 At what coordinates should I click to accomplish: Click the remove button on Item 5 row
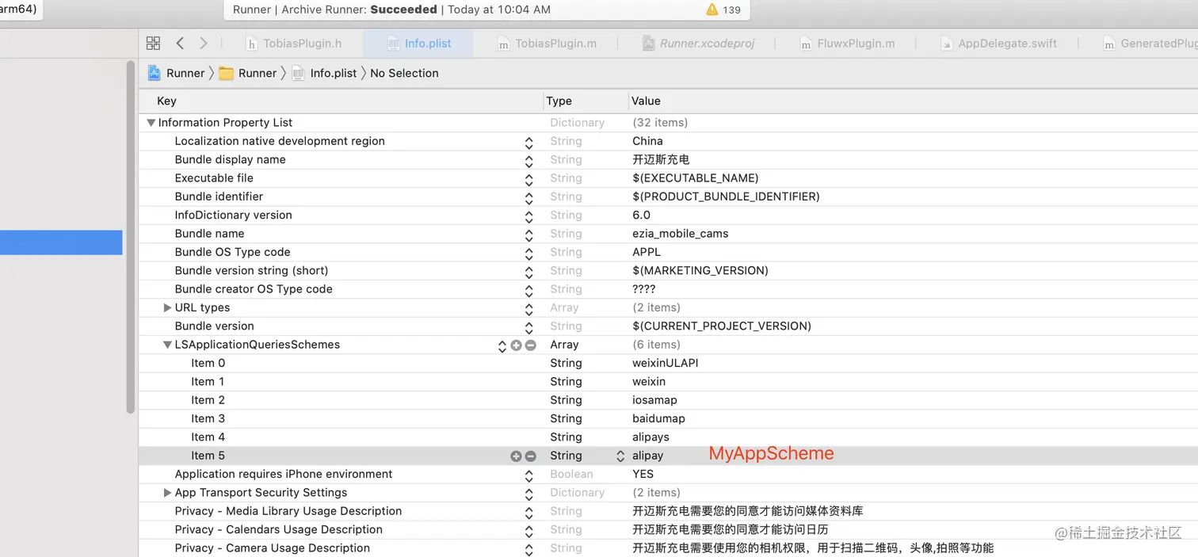pyautogui.click(x=531, y=456)
